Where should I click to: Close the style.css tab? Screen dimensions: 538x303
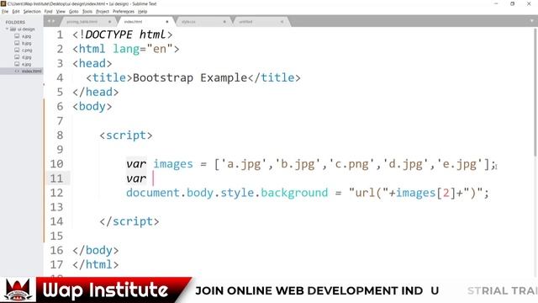pyautogui.click(x=224, y=22)
